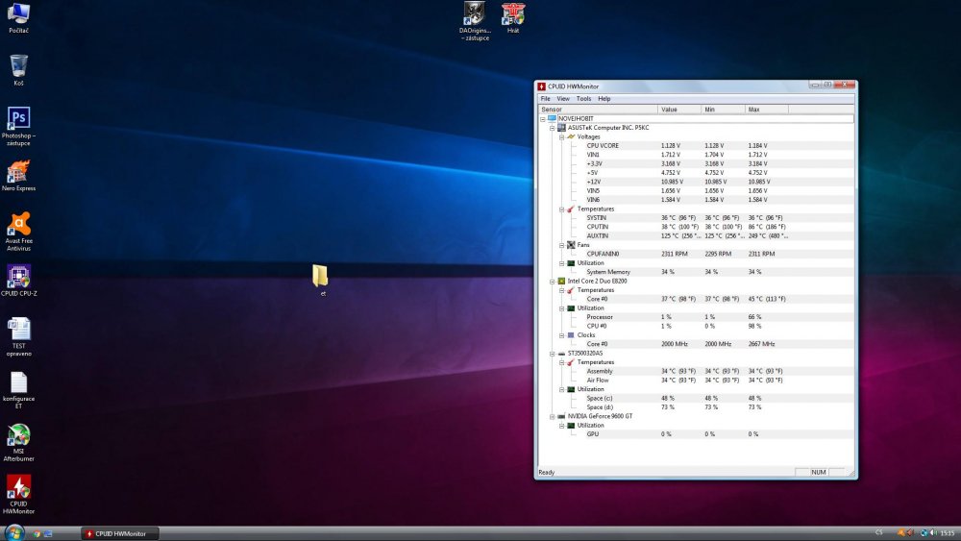Open Avast Free Antivirus shortcut
This screenshot has height=541, width=961.
[18, 232]
